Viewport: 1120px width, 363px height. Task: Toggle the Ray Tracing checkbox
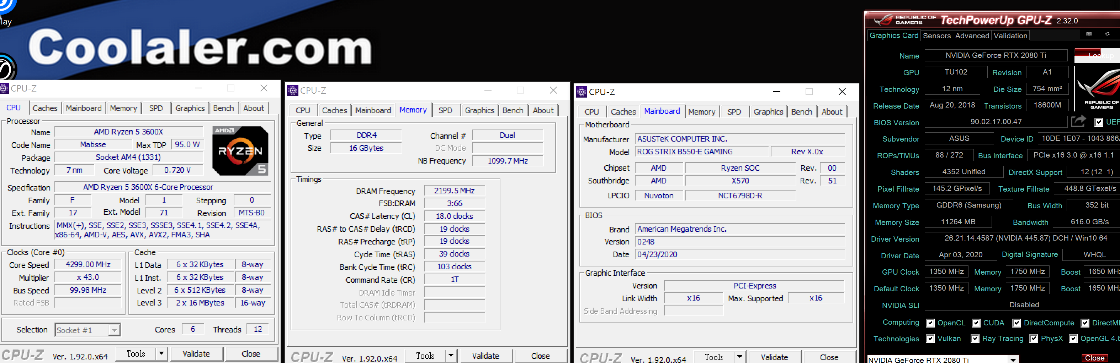[x=975, y=339]
